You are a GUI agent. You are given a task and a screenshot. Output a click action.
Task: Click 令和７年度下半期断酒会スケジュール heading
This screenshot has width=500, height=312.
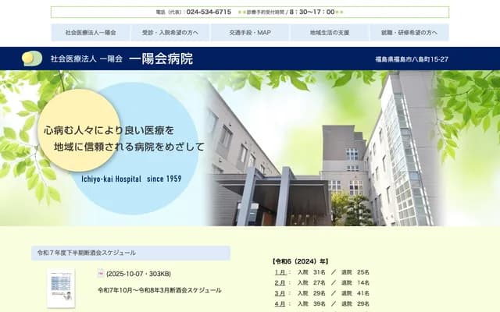point(87,253)
